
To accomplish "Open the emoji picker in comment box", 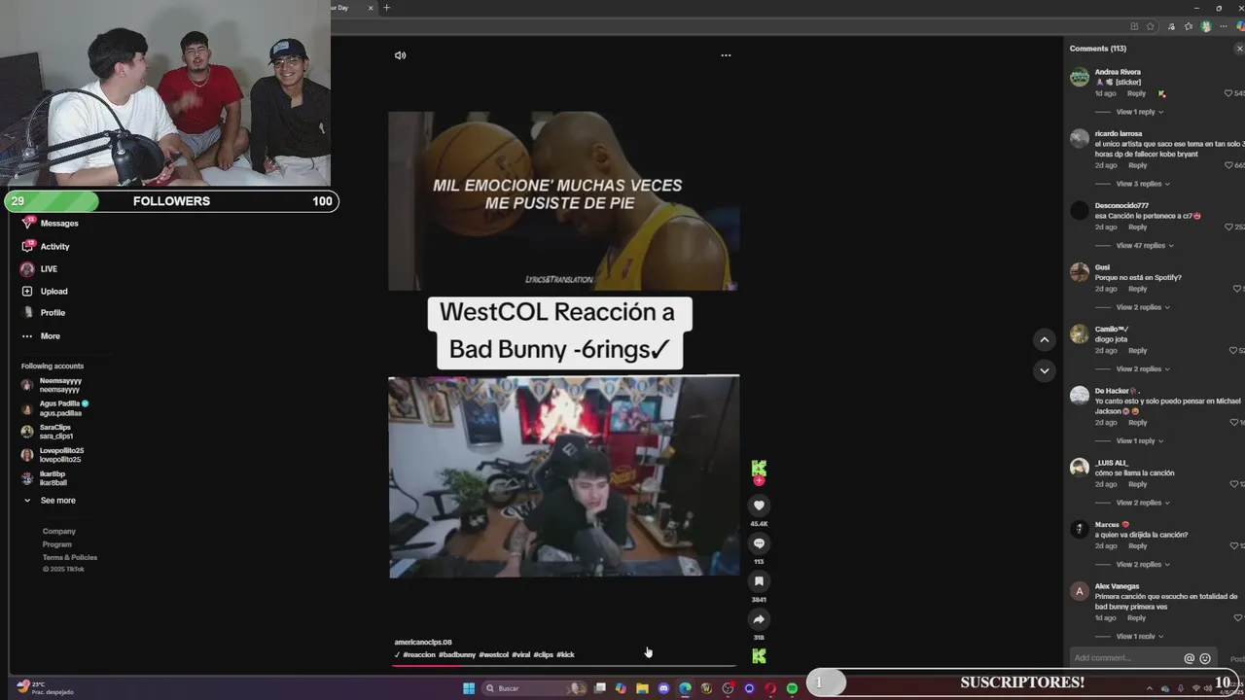I will [1205, 658].
